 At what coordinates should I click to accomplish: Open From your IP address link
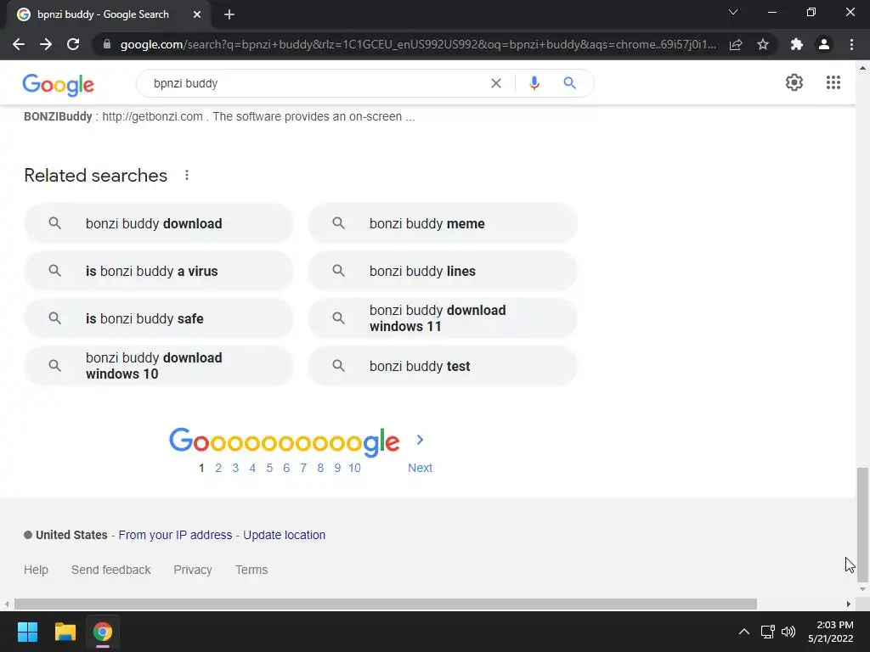[175, 535]
